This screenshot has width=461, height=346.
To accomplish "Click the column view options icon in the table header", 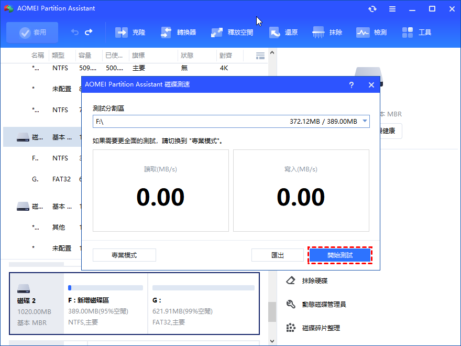I will click(260, 56).
